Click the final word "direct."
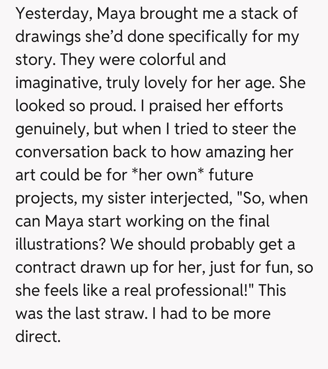 tap(38, 337)
